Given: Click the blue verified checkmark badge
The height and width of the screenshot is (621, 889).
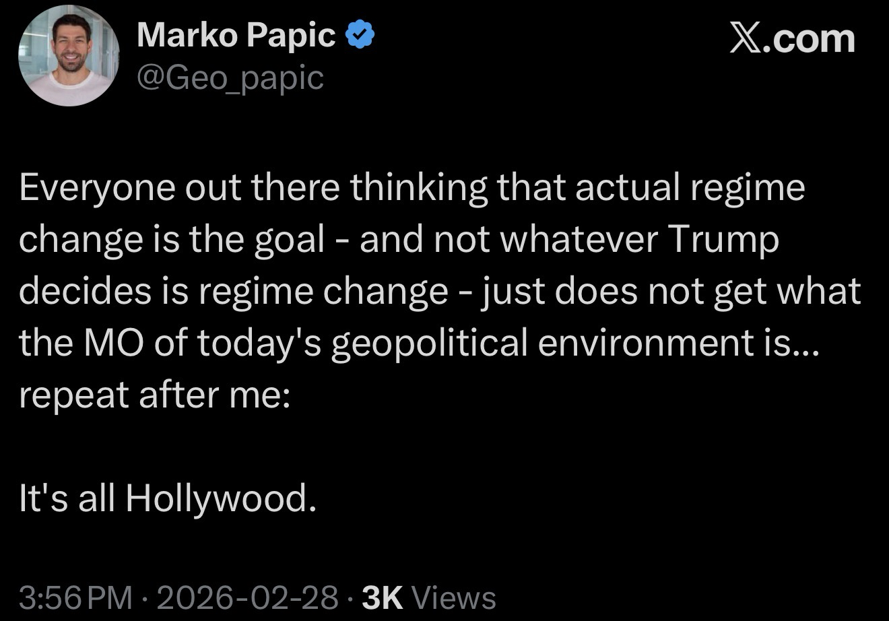Looking at the screenshot, I should click(x=360, y=36).
